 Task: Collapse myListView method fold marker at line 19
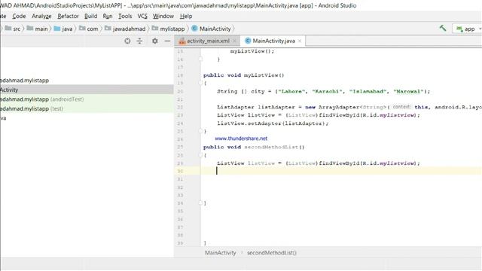pos(200,83)
